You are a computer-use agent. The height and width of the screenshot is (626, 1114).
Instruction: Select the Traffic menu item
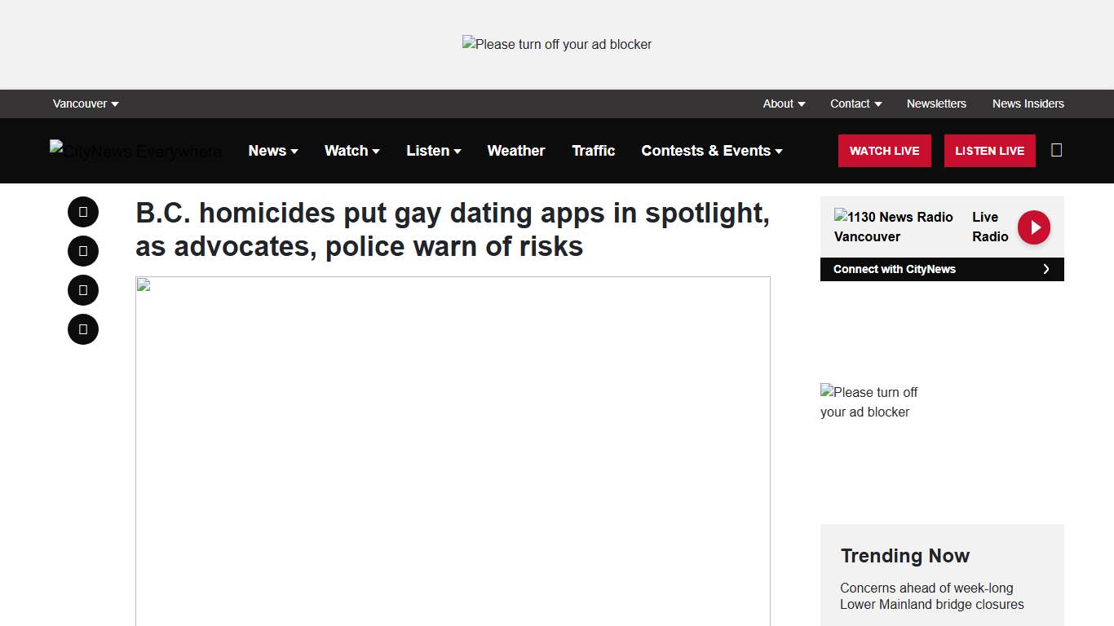click(593, 151)
